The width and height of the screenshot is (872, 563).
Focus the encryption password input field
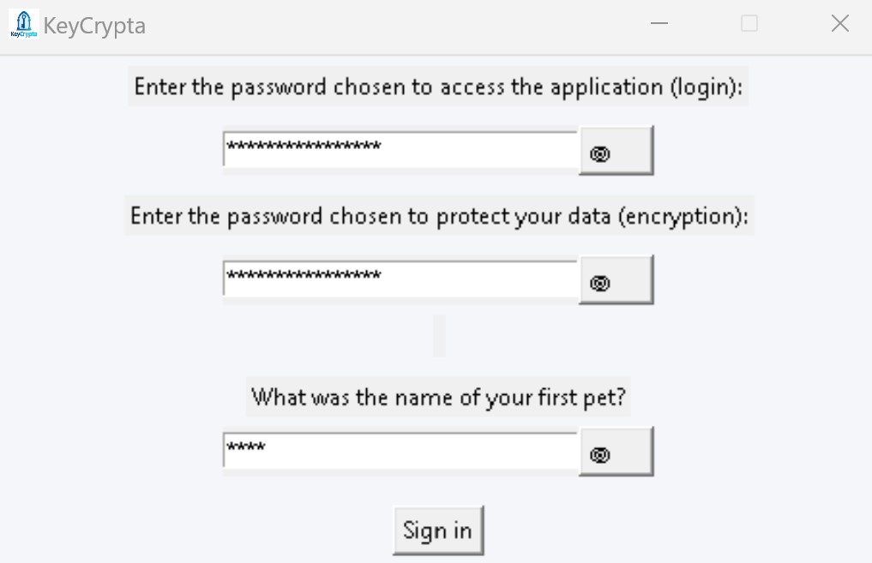click(480, 279)
